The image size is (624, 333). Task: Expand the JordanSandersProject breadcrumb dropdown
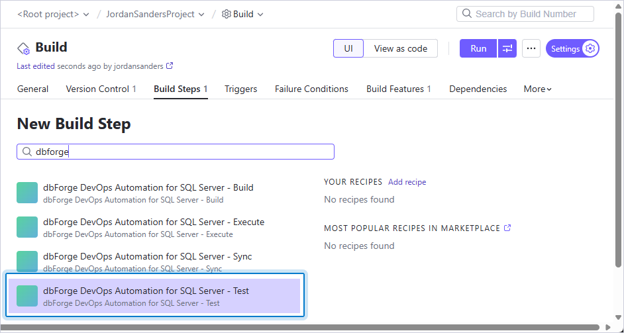pos(201,15)
